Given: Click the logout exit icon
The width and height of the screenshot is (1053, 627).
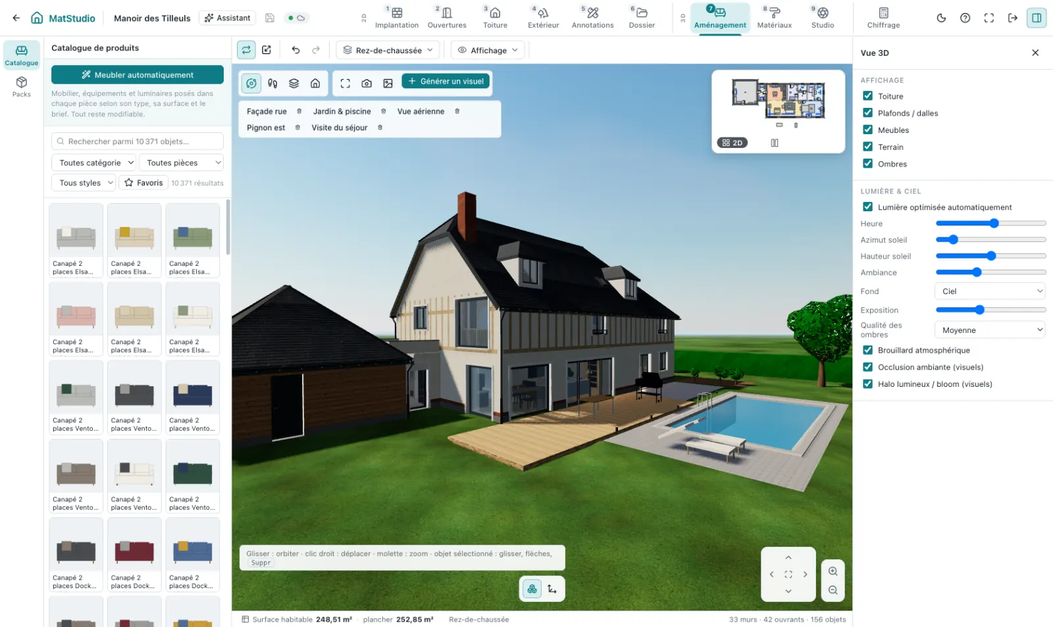Looking at the screenshot, I should click(1013, 18).
